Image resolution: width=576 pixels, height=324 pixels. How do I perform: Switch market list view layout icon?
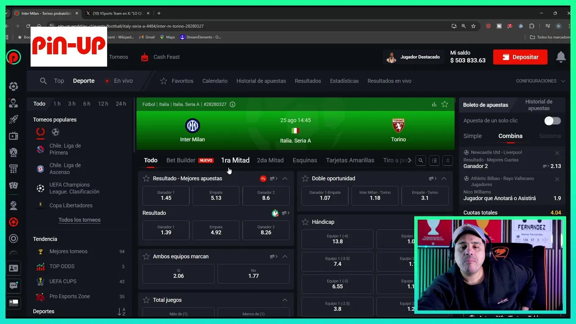point(434,160)
